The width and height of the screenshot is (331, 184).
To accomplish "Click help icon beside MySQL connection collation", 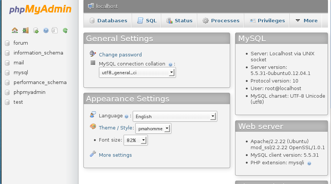I will (x=170, y=65).
